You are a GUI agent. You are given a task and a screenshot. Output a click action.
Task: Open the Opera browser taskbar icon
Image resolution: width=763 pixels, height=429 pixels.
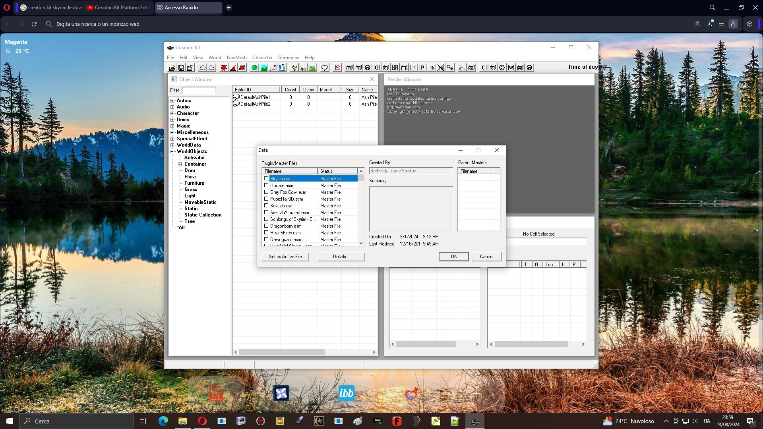202,421
